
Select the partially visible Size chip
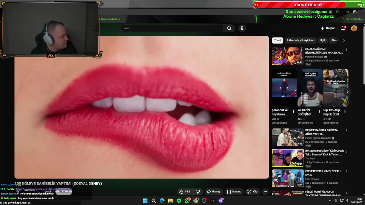click(334, 40)
